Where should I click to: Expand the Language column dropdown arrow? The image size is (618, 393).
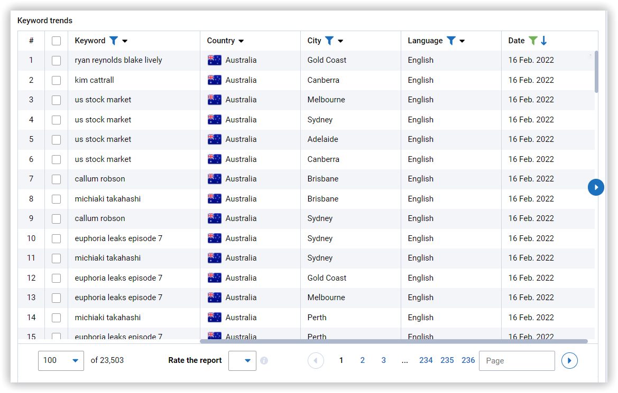[463, 41]
